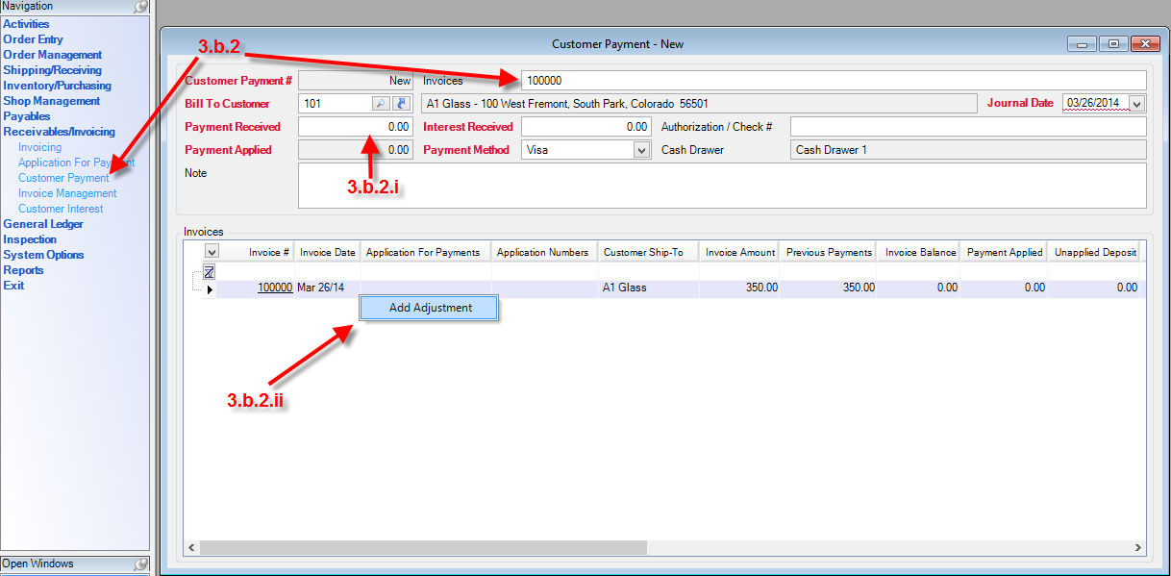Viewport: 1171px width, 576px height.
Task: Click the invoice number 100000 link
Action: (275, 288)
